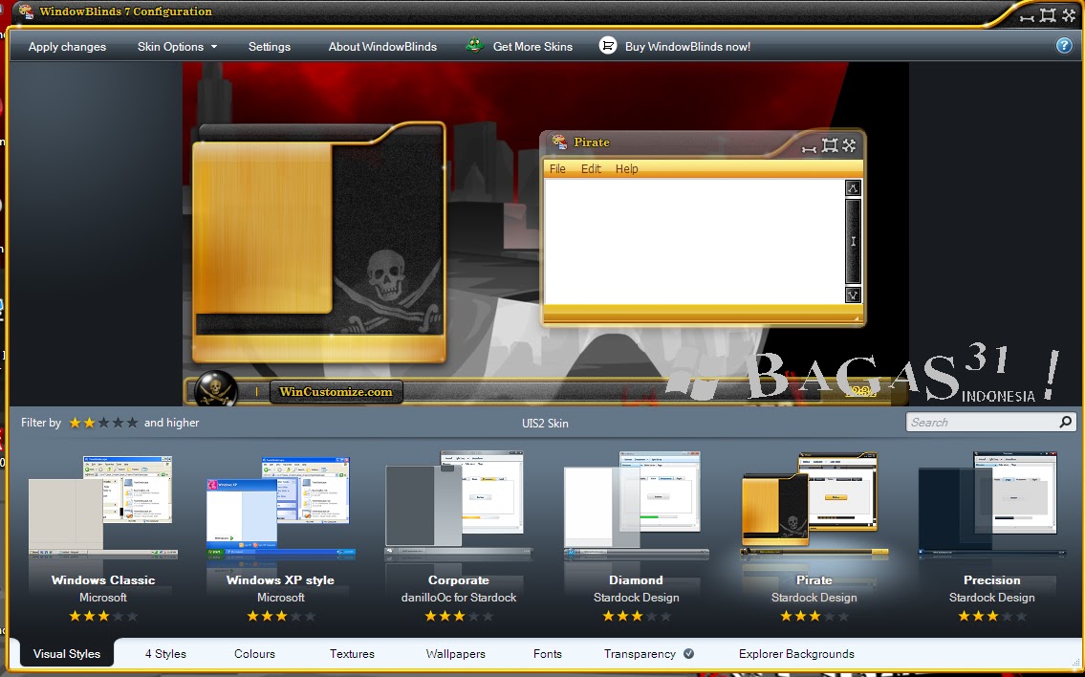Click Apply changes
The width and height of the screenshot is (1085, 677).
tap(65, 45)
